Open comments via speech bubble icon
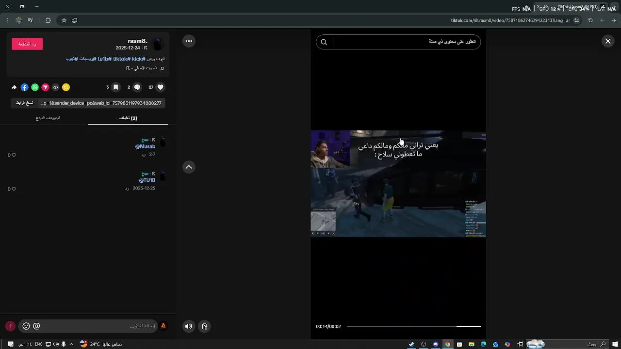Viewport: 621px width, 349px height. coord(137,87)
